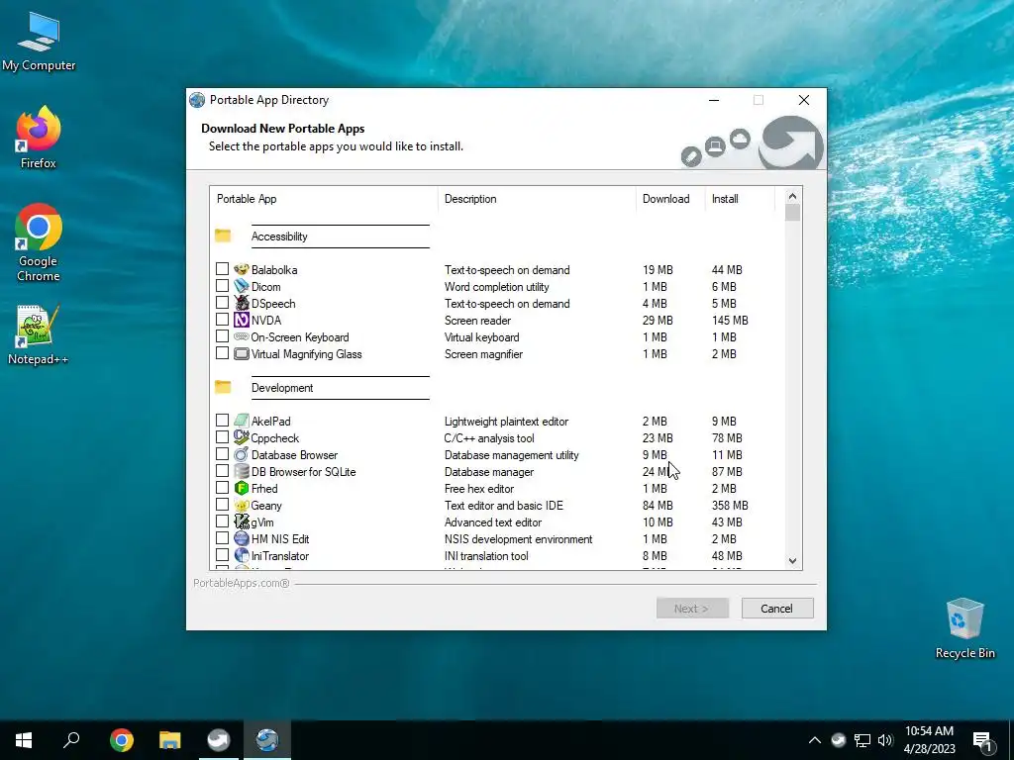This screenshot has height=760, width=1014.
Task: Open File Explorer from the taskbar
Action: pos(170,740)
